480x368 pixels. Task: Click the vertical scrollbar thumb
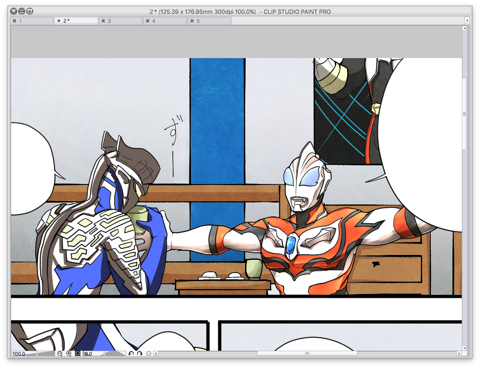(464, 114)
